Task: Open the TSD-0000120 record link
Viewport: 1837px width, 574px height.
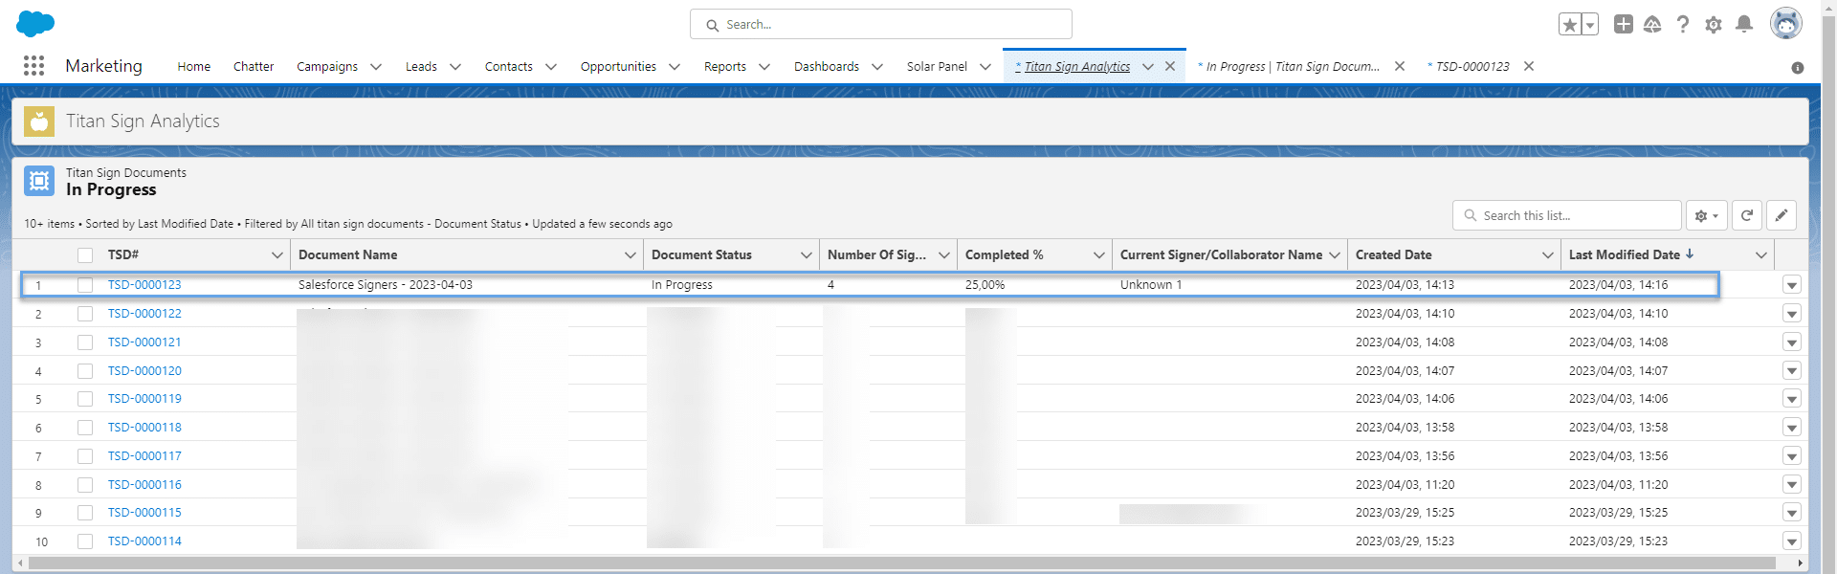Action: click(x=144, y=371)
